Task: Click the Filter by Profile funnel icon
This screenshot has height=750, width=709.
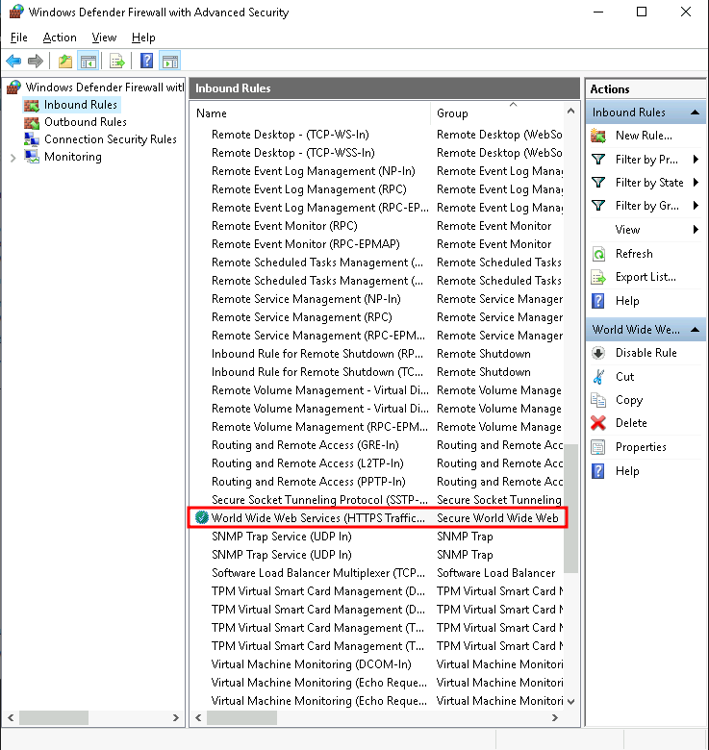Action: (x=598, y=160)
